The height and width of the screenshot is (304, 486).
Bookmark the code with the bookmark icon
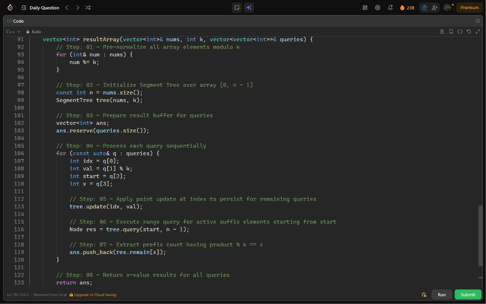pos(451,32)
